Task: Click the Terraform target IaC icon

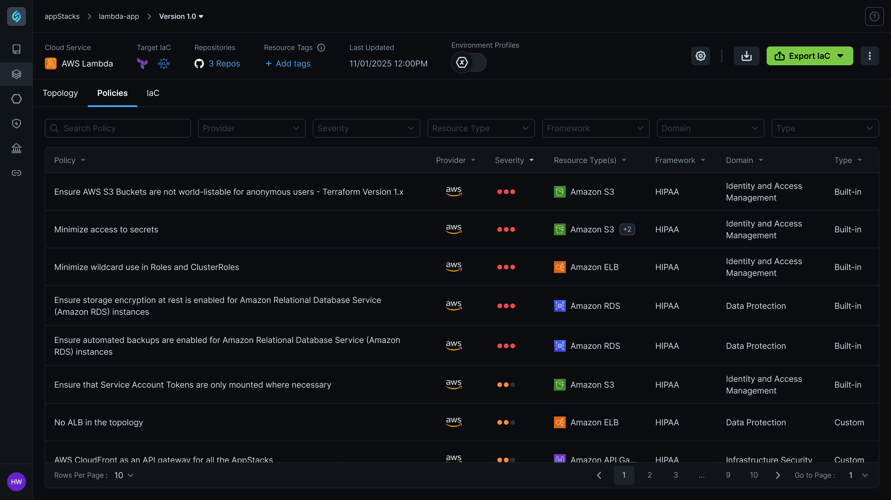Action: pyautogui.click(x=142, y=64)
